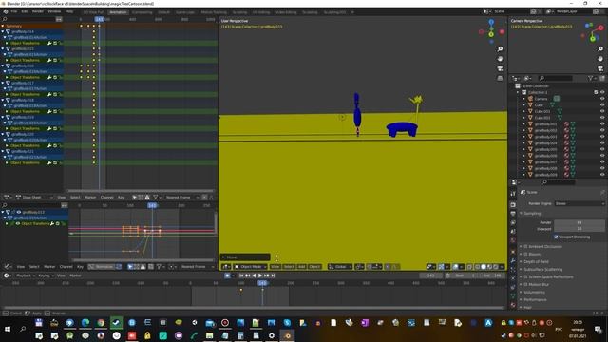
Task: Click the timeline current frame number field
Action: (x=430, y=275)
